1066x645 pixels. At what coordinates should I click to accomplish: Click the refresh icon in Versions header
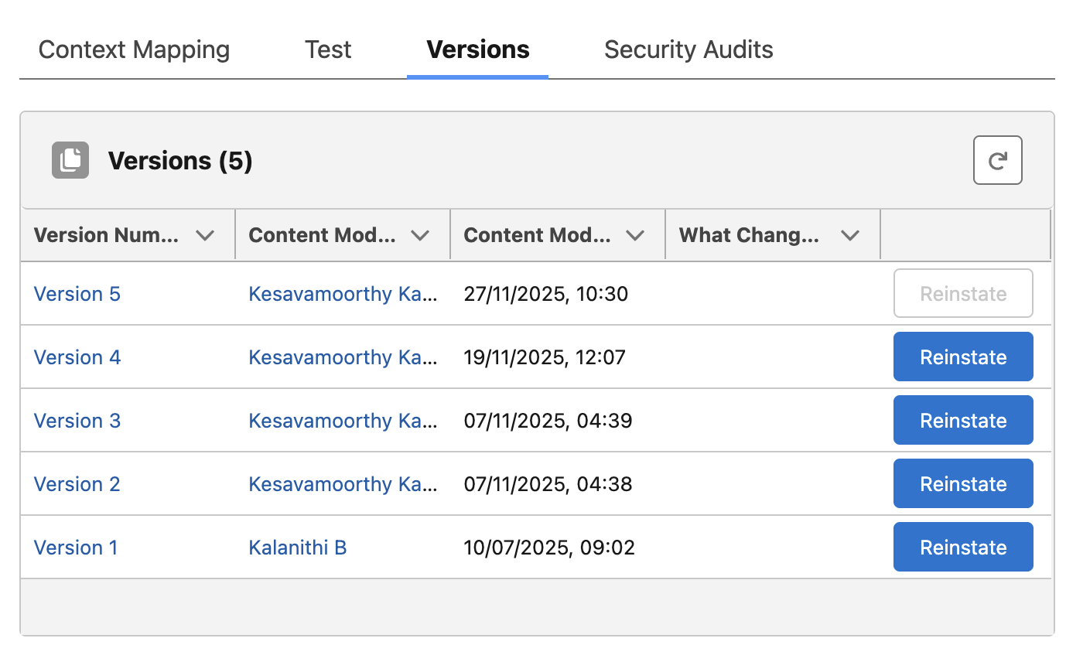997,160
